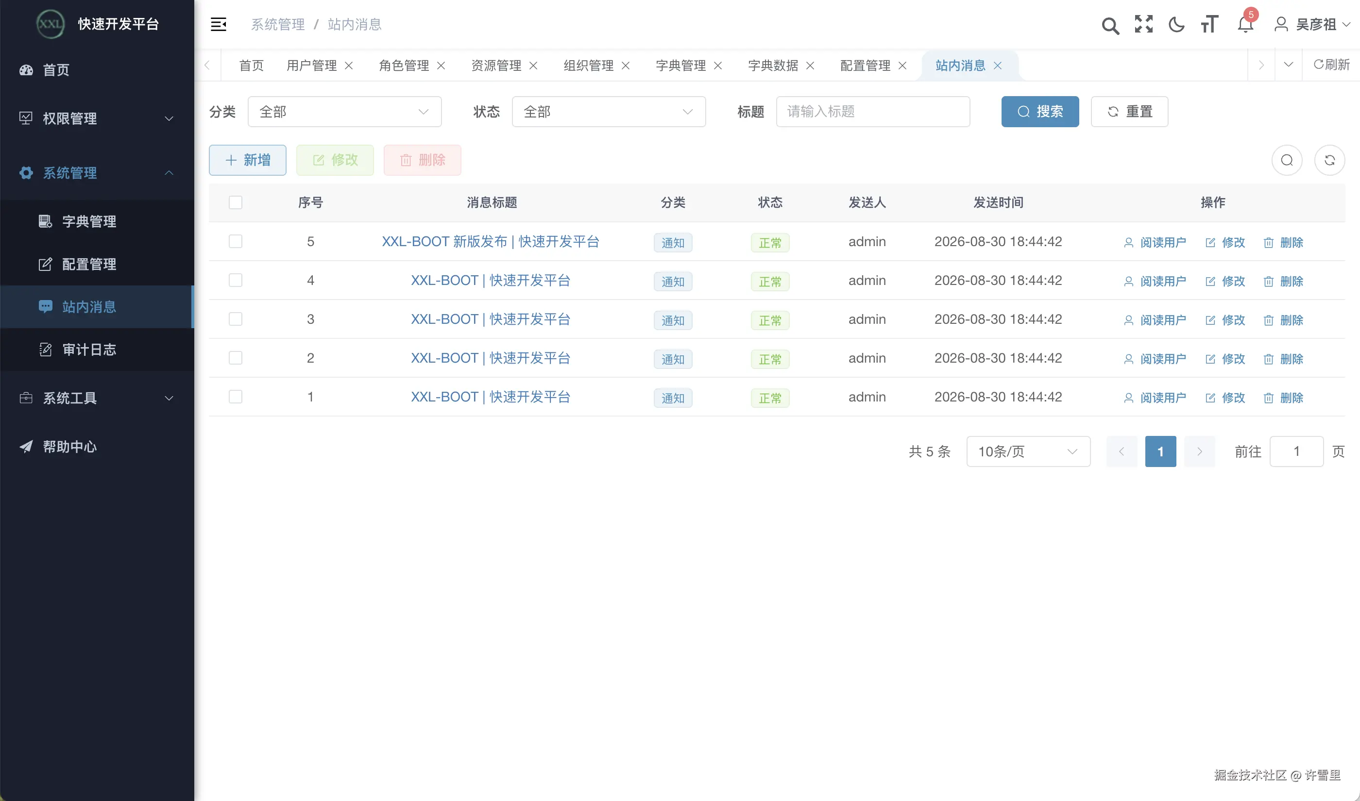Collapse the sidebar with the hamburger icon
The height and width of the screenshot is (801, 1360).
point(218,24)
